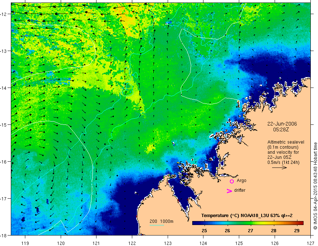Click the '-17' latitude axis label
This screenshot has height=246, width=318.
pos(4,199)
